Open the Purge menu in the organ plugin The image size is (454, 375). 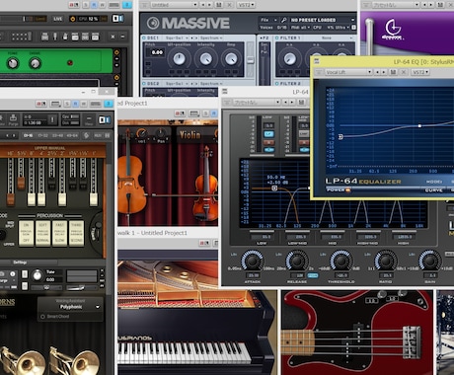[x=13, y=119]
